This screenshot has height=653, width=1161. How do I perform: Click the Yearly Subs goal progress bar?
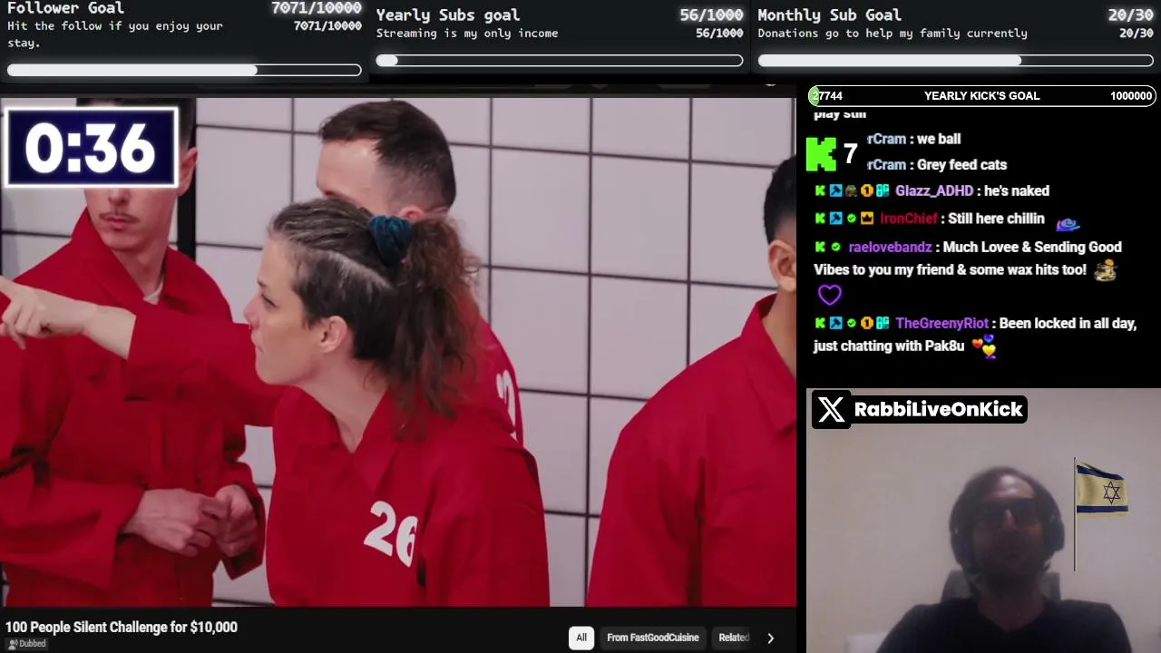click(560, 61)
